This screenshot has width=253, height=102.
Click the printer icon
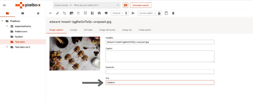click(x=99, y=13)
